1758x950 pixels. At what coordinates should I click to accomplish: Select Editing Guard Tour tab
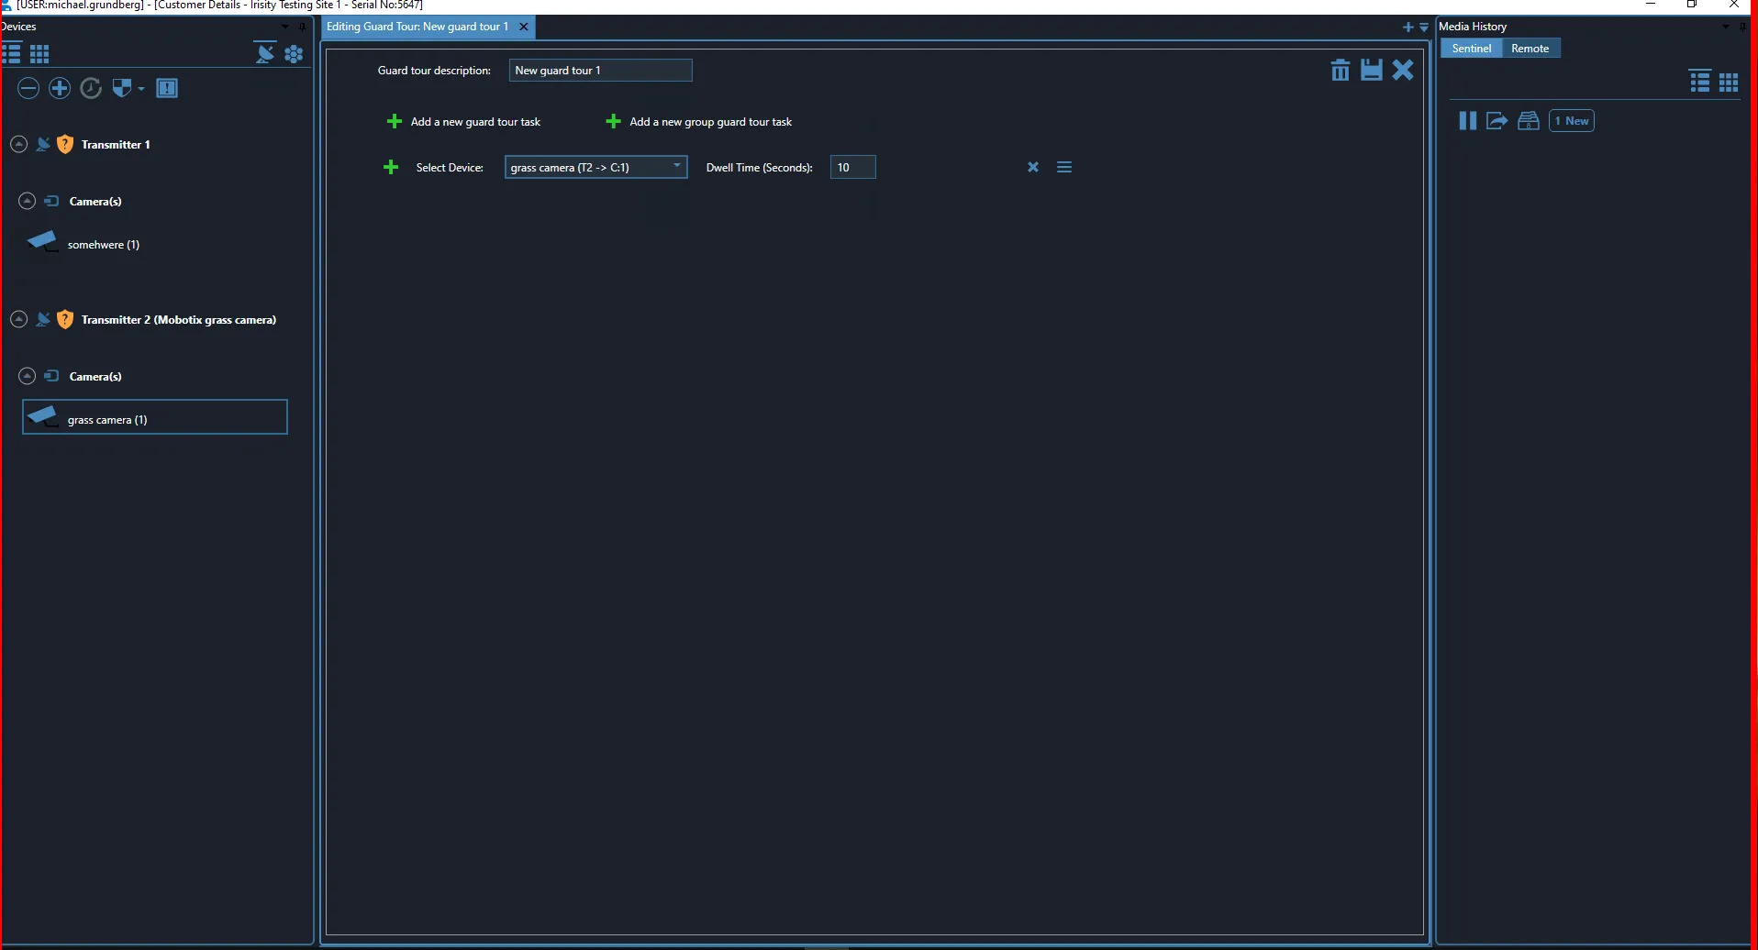[x=417, y=27]
